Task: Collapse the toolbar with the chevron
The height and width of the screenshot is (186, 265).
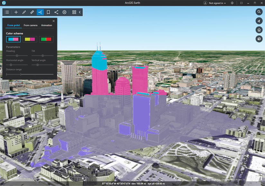Action: point(79,12)
